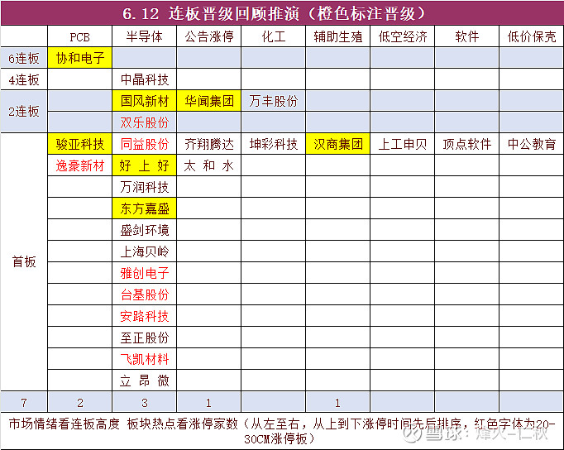The height and width of the screenshot is (450, 564).
Task: Click the 坤彩科技 cell
Action: (274, 144)
